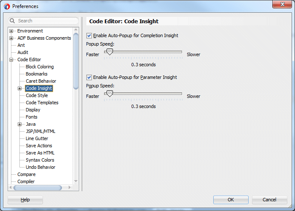The width and height of the screenshot is (295, 211).
Task: Expand the Environment tree node
Action: [11, 31]
